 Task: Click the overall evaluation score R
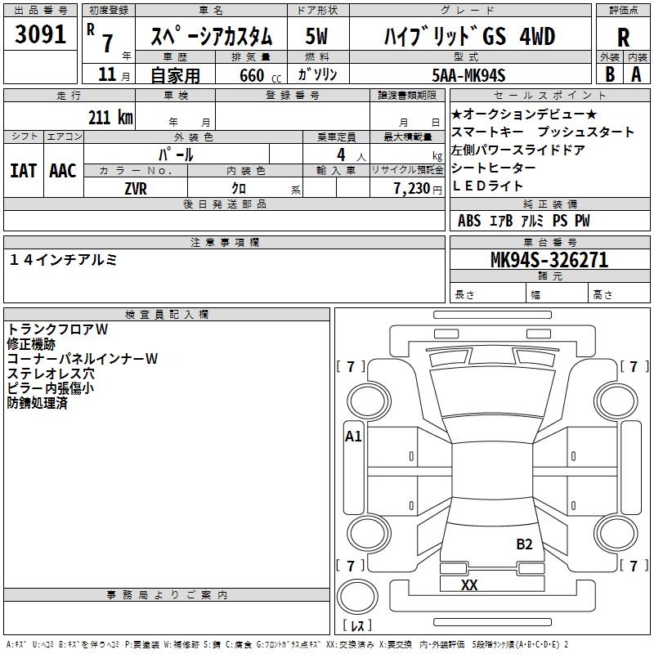click(623, 37)
